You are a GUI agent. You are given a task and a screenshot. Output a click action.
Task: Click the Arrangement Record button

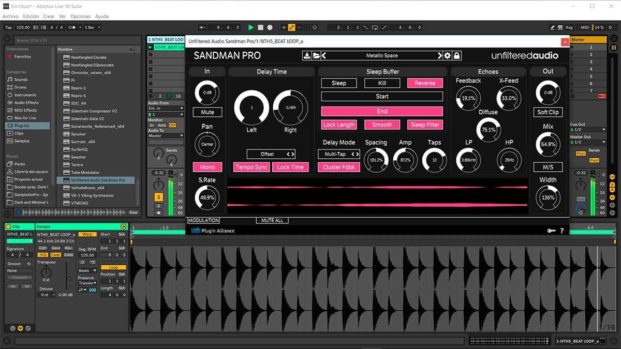[x=270, y=27]
